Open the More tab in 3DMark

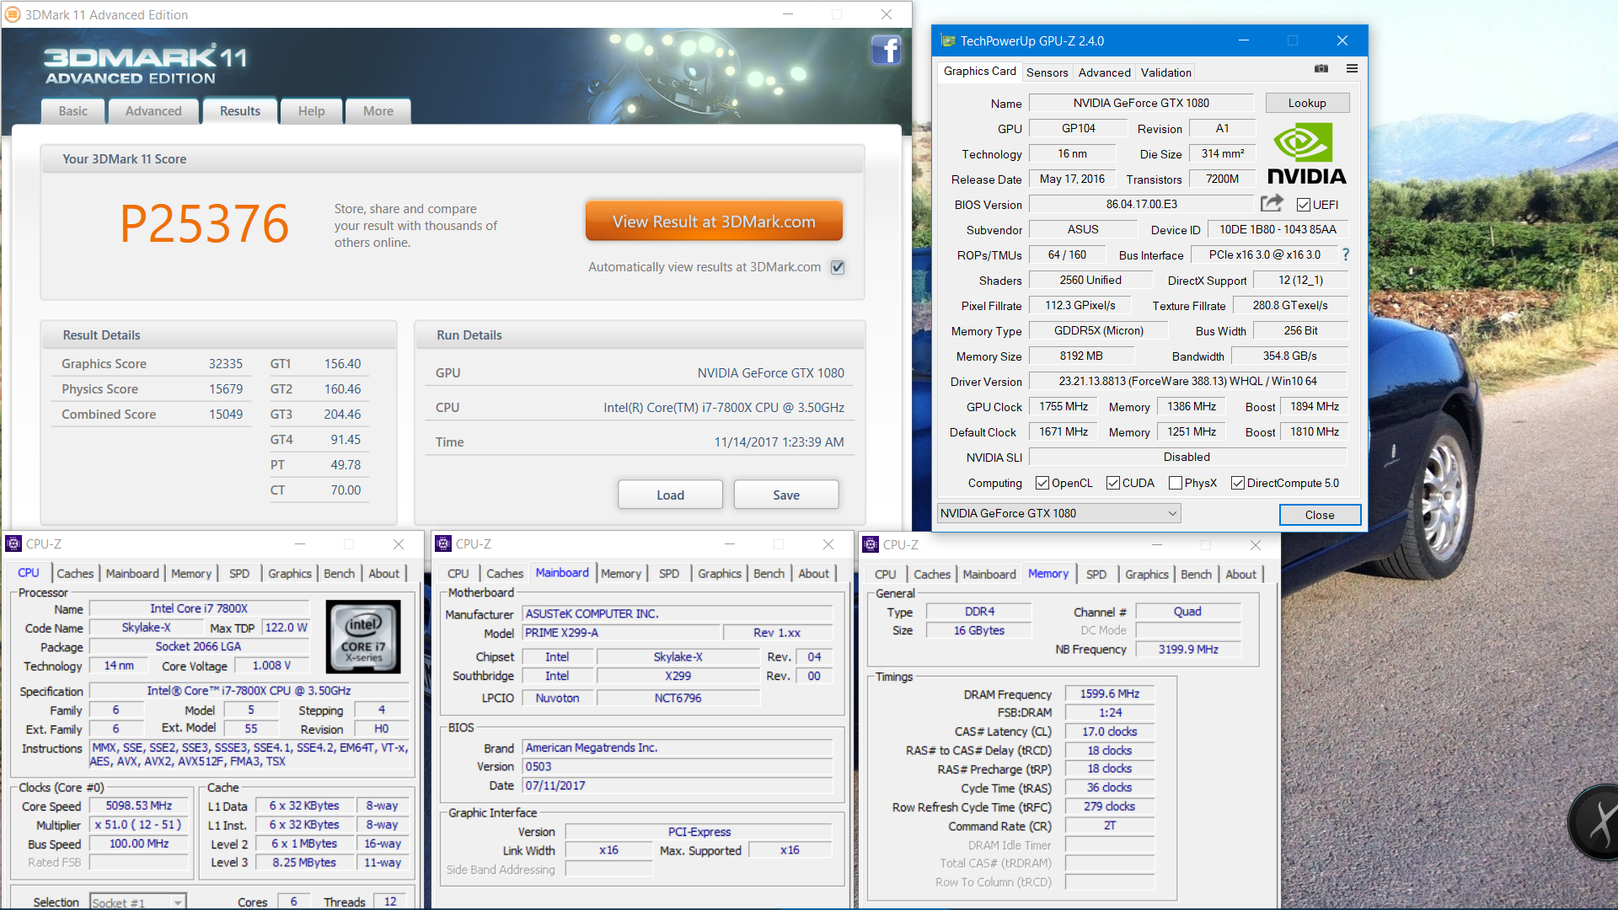(378, 111)
